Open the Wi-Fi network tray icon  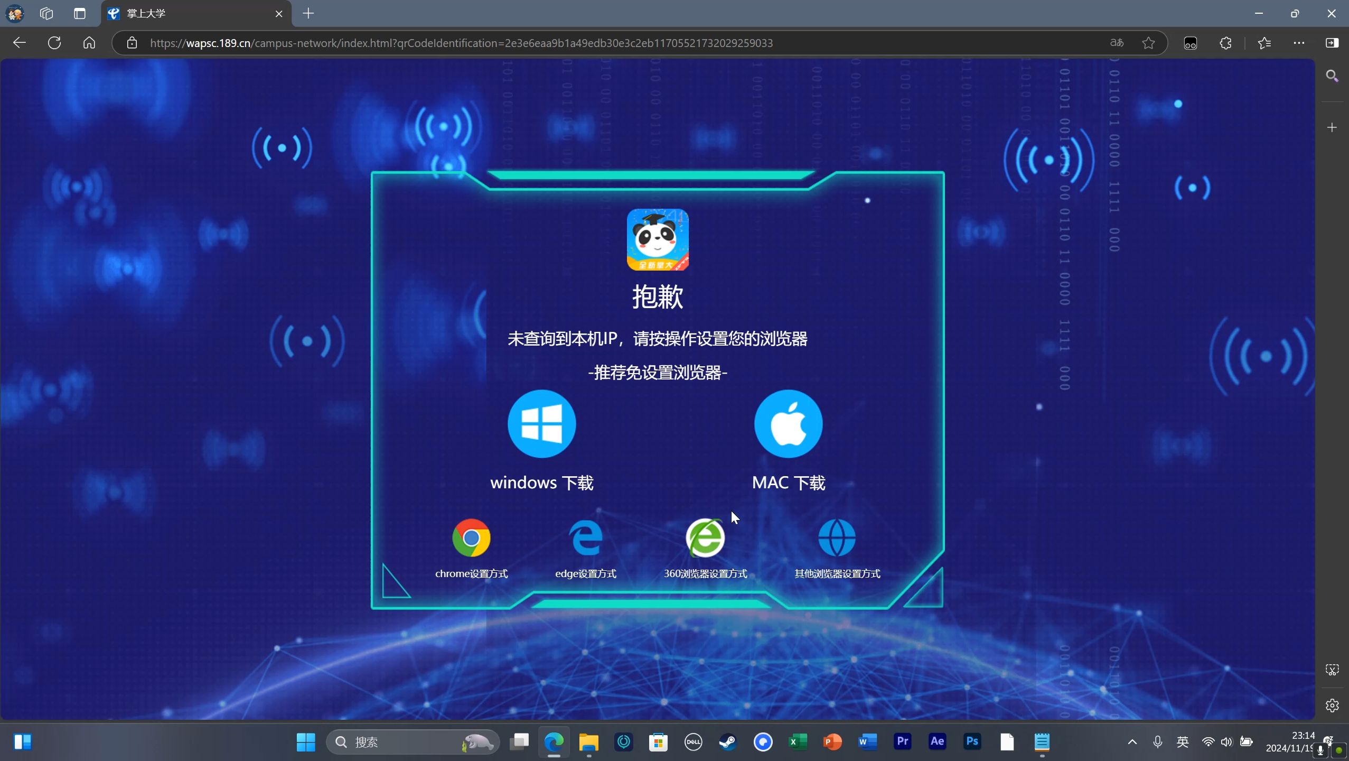click(1208, 742)
